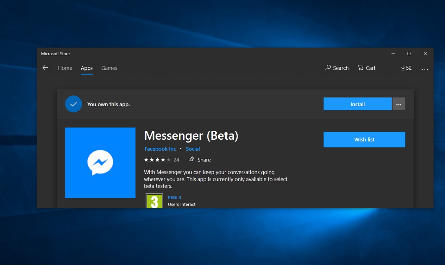445x265 pixels.
Task: Click the Messenger app logo image
Action: [x=100, y=163]
